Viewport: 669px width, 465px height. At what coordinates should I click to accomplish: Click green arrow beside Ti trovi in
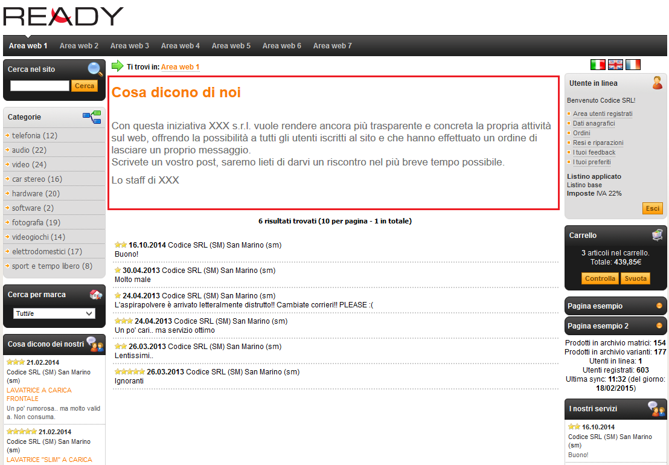coord(117,66)
